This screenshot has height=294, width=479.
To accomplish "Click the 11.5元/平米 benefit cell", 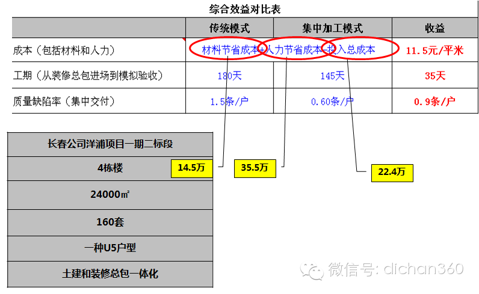I will pyautogui.click(x=434, y=51).
